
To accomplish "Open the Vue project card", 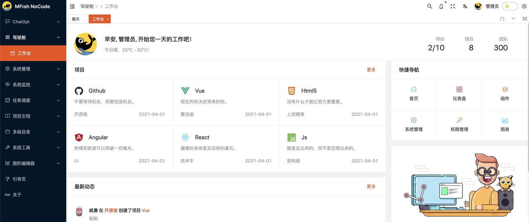I will pyautogui.click(x=226, y=102).
